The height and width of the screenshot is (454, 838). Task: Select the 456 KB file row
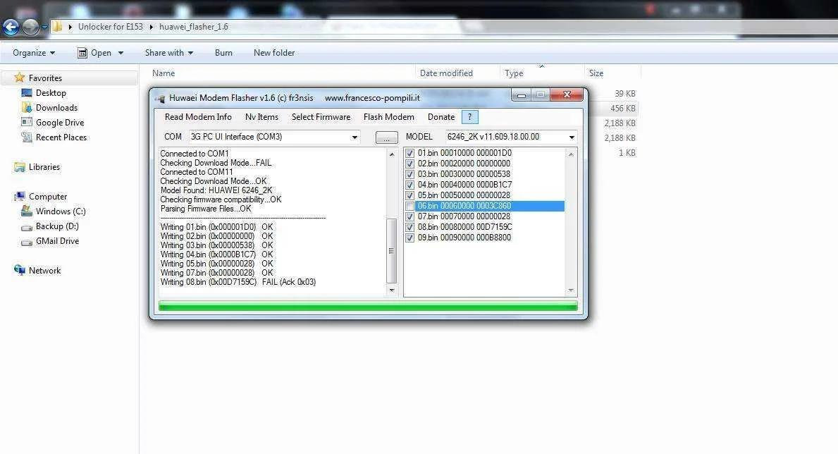pyautogui.click(x=613, y=108)
